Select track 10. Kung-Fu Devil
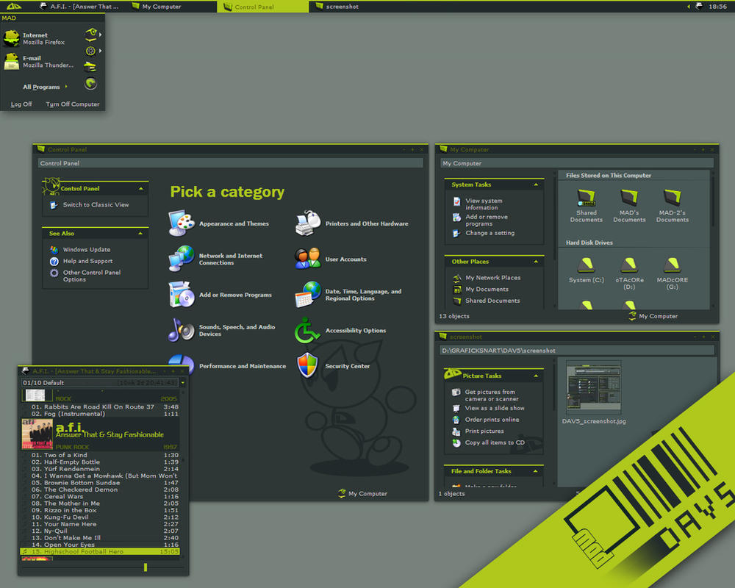 click(100, 517)
